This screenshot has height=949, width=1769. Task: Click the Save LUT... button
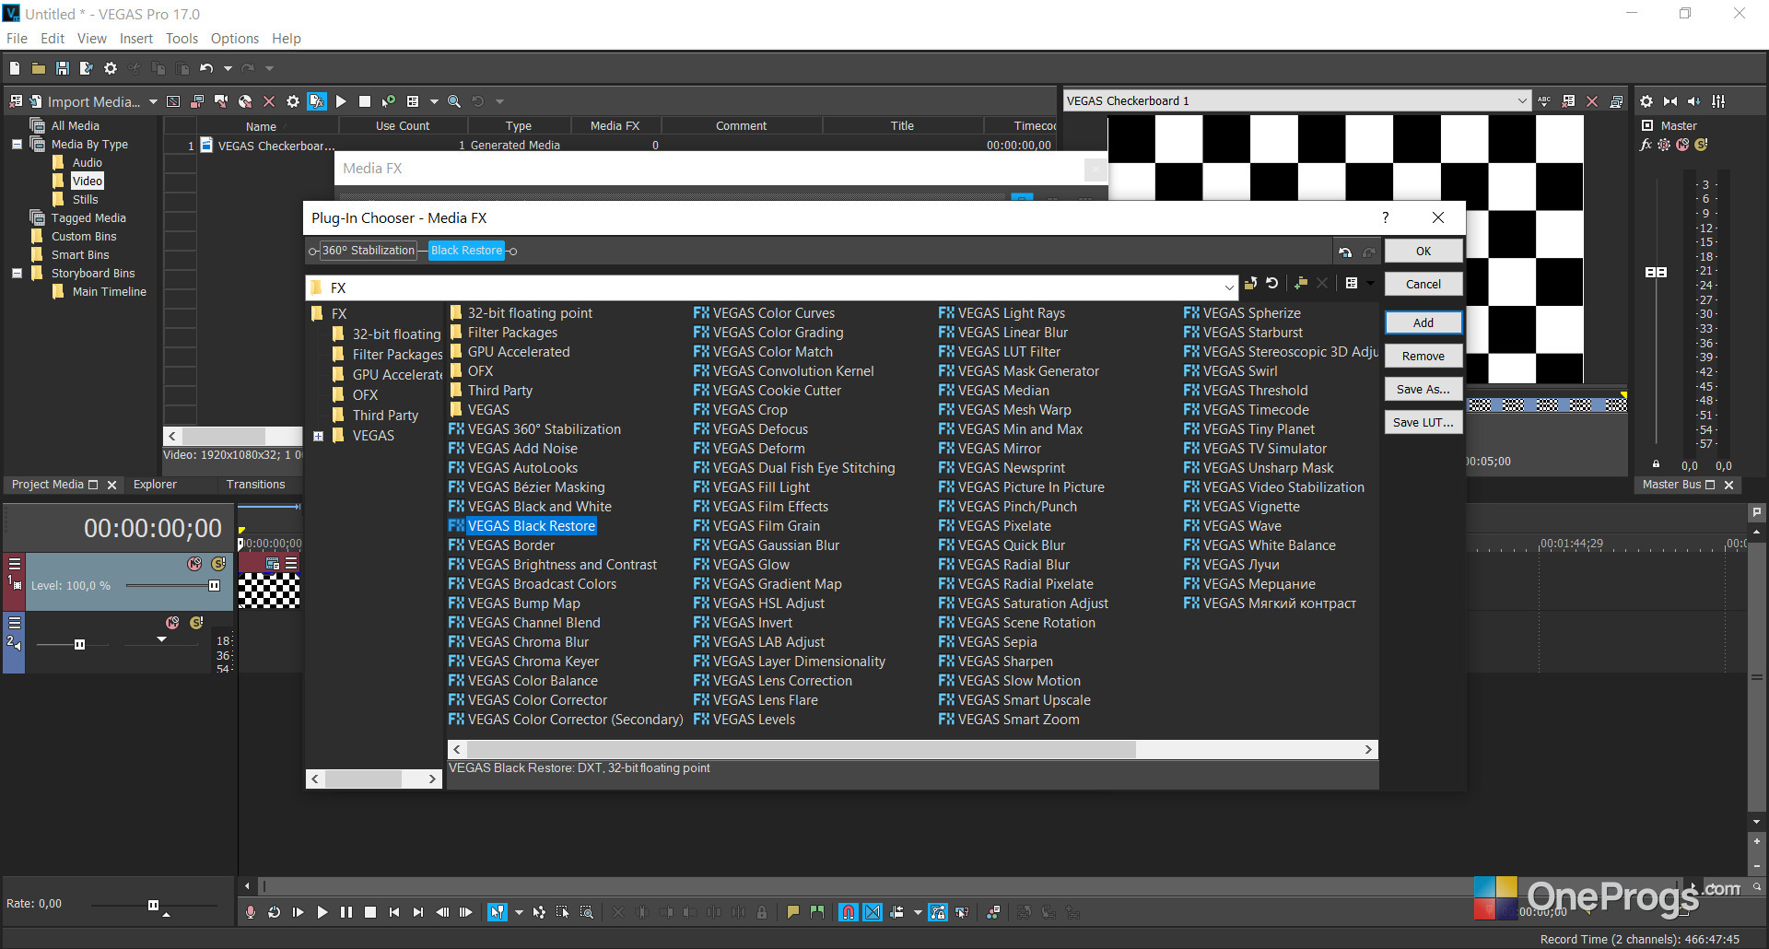1423,423
